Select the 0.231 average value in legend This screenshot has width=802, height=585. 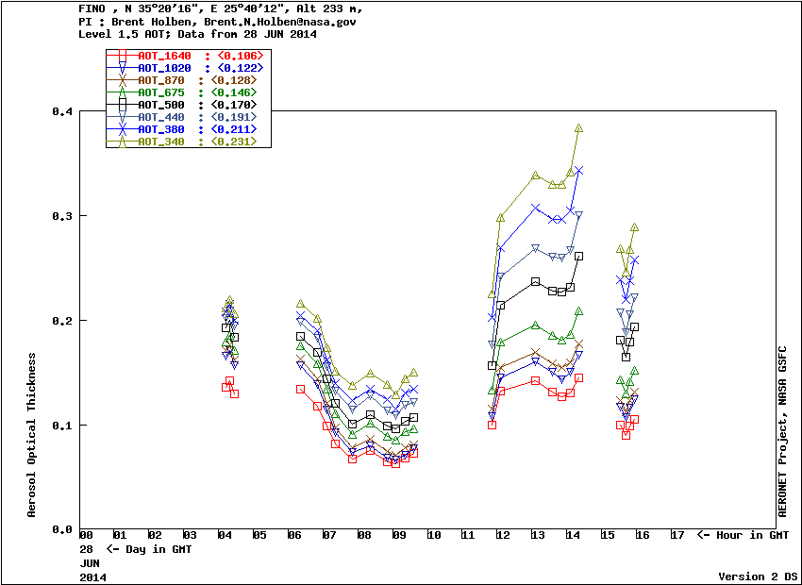(233, 142)
